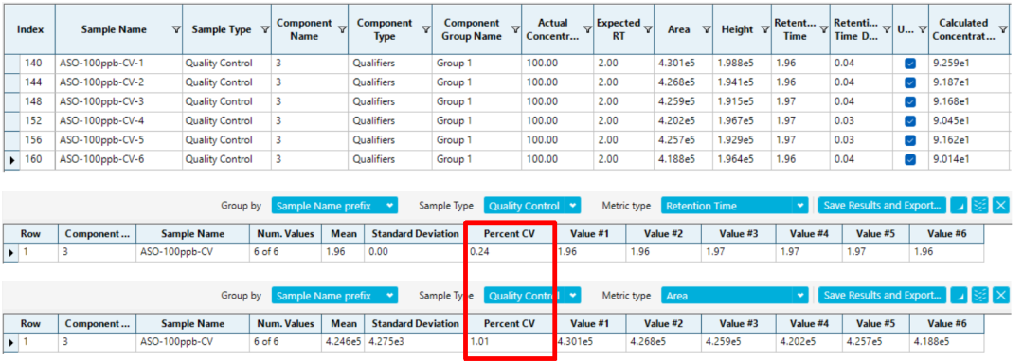Image resolution: width=1023 pixels, height=363 pixels.
Task: Open the Expected RT column filter
Action: pyautogui.click(x=647, y=29)
